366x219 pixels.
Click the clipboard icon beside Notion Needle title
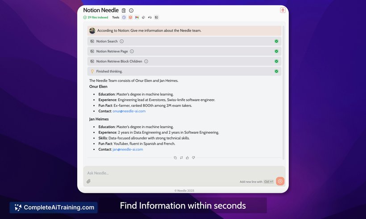[124, 11]
